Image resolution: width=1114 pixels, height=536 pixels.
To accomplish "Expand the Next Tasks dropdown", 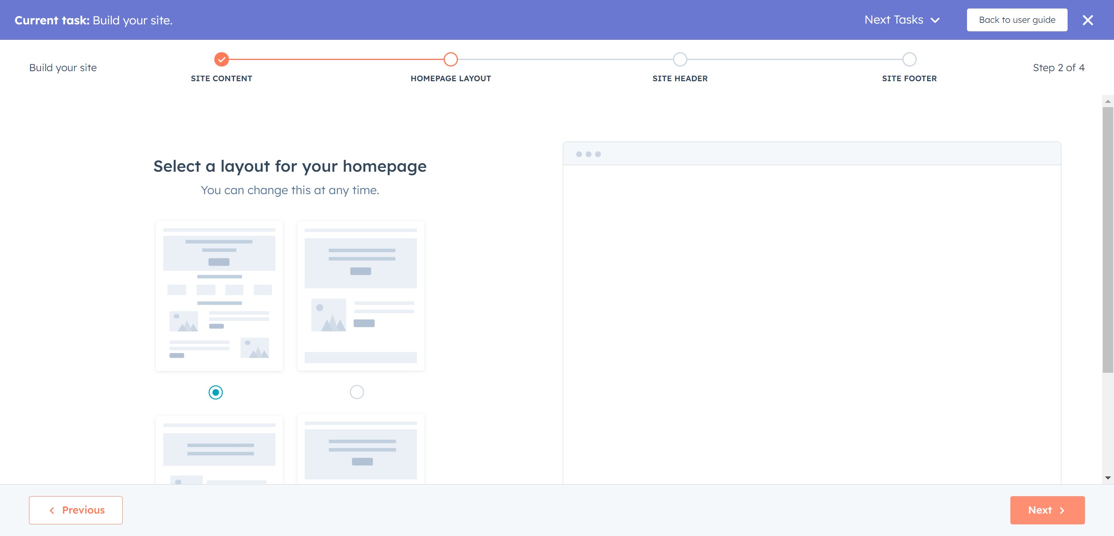I will coord(902,20).
